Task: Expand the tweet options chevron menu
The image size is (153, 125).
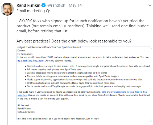Action: coord(150,5)
